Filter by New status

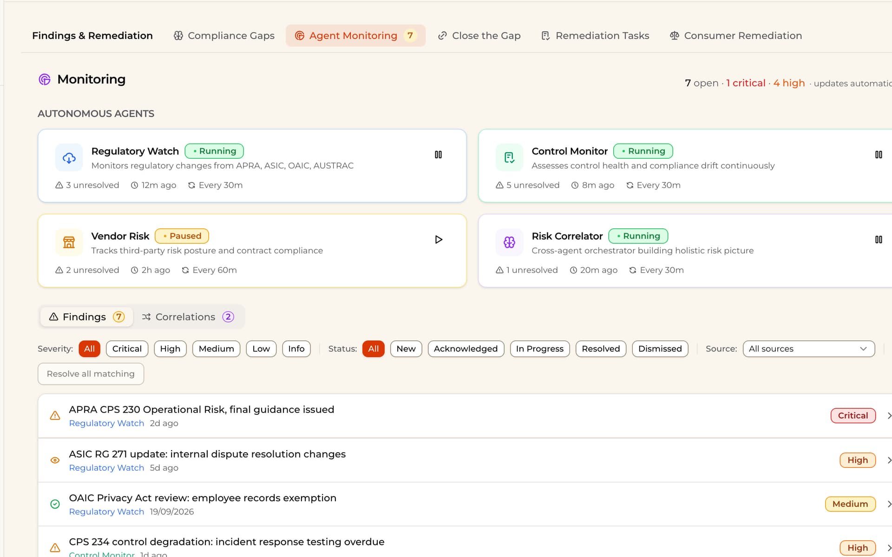[x=406, y=349]
